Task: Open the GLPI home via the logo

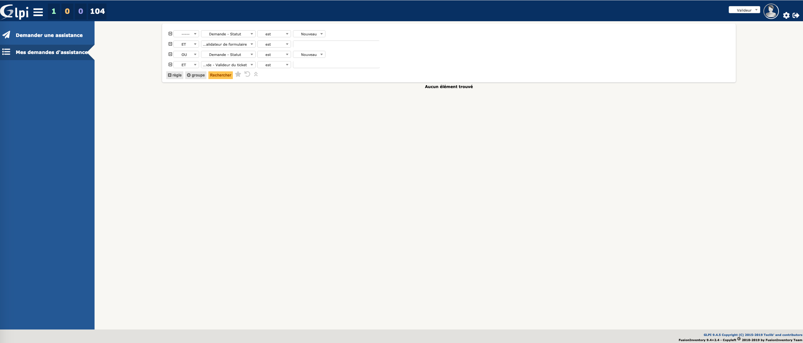Action: click(14, 11)
